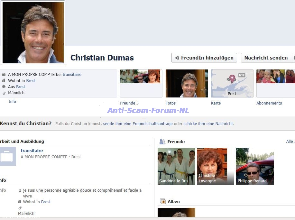Open the Fotos thumbnail tile
The height and width of the screenshot is (220, 295).
tap(187, 83)
